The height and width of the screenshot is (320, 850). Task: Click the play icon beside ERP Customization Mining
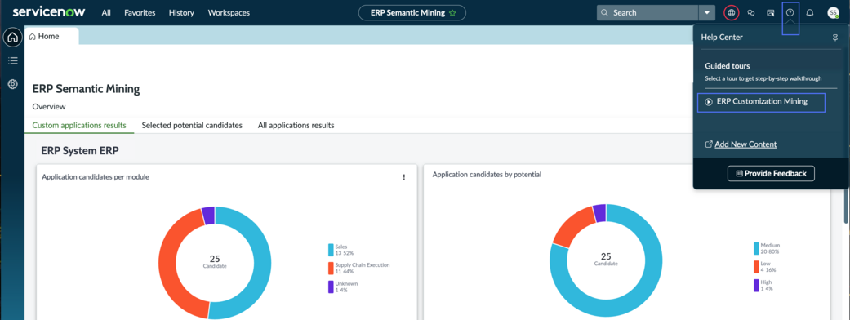[x=709, y=101]
